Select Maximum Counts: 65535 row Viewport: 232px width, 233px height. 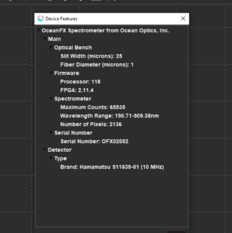93,107
